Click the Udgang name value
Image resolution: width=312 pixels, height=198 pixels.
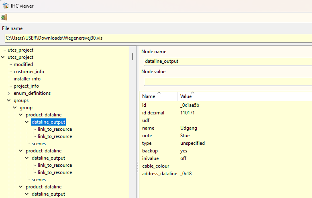pyautogui.click(x=189, y=128)
